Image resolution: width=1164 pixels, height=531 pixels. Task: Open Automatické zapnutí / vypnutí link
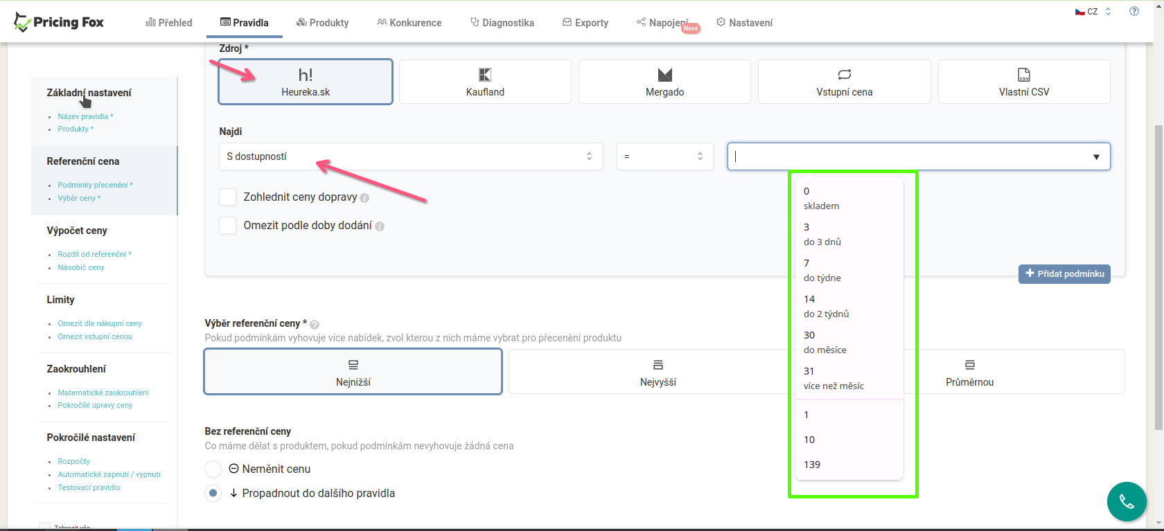tap(109, 474)
